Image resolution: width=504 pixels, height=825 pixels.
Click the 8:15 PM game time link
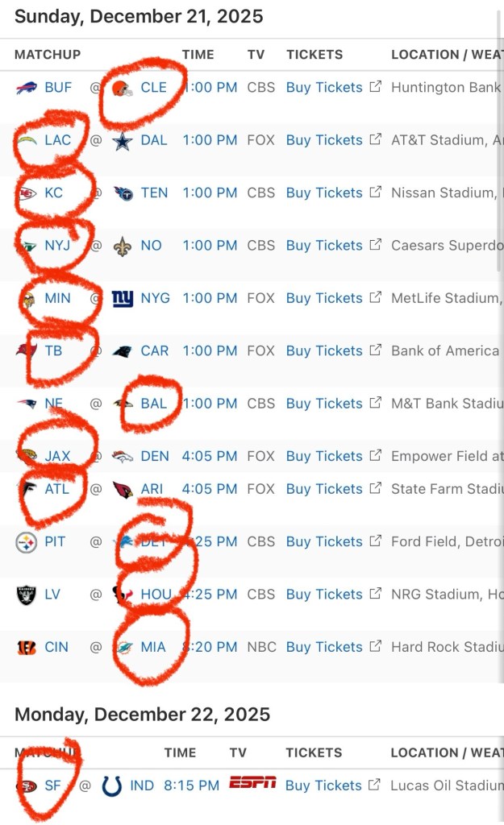[191, 786]
